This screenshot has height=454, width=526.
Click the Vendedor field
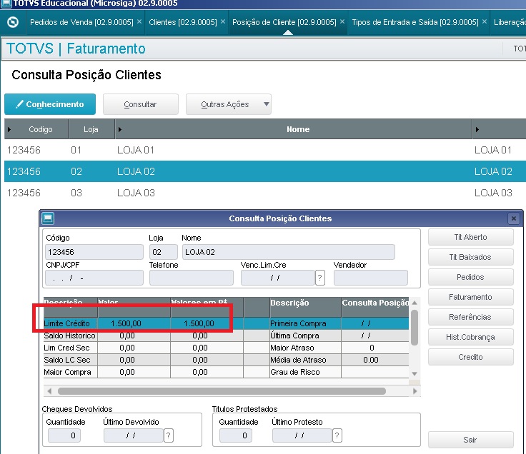point(371,278)
